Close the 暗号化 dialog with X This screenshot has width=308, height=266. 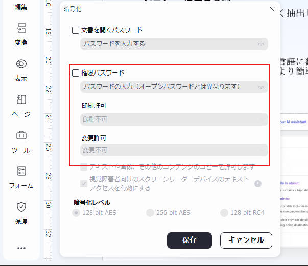[272, 9]
